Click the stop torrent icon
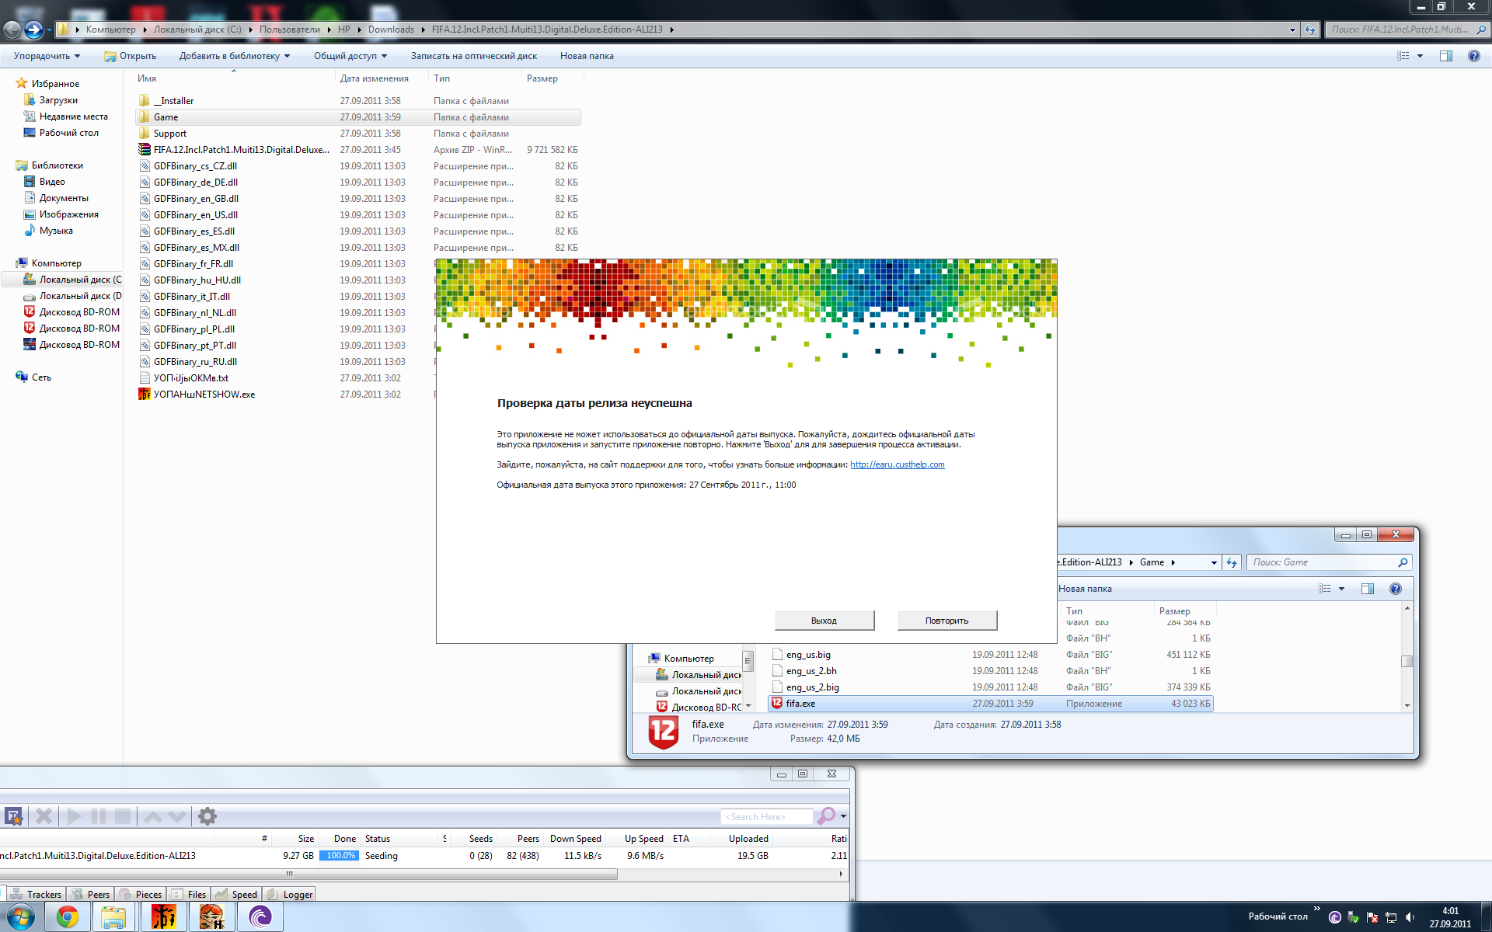 (x=123, y=816)
